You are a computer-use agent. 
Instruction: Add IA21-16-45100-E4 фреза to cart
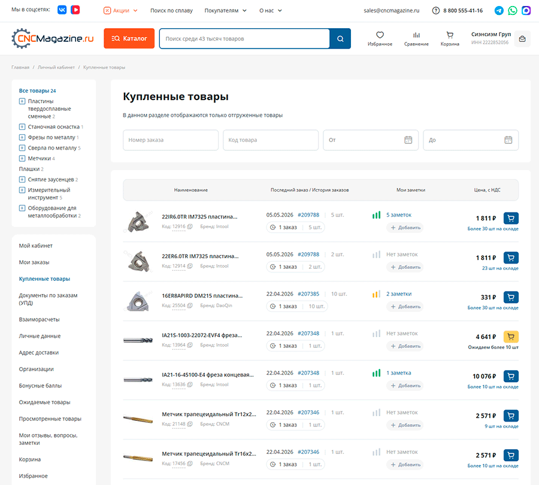tap(511, 376)
